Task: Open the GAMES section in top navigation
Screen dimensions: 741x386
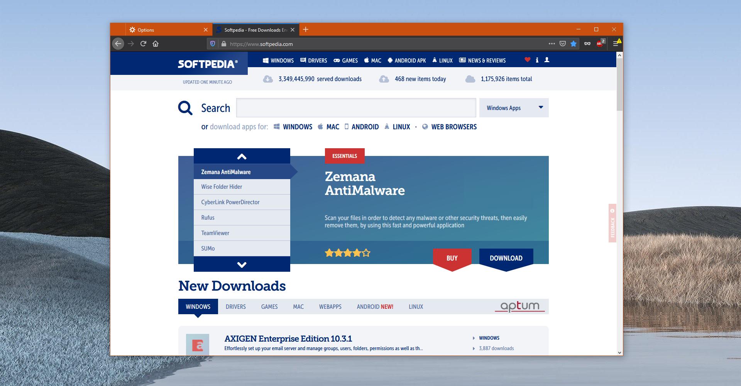Action: pos(346,61)
